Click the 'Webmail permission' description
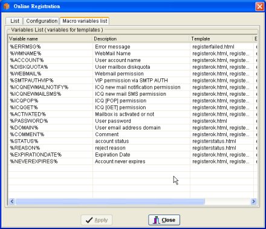 pyautogui.click(x=119, y=74)
